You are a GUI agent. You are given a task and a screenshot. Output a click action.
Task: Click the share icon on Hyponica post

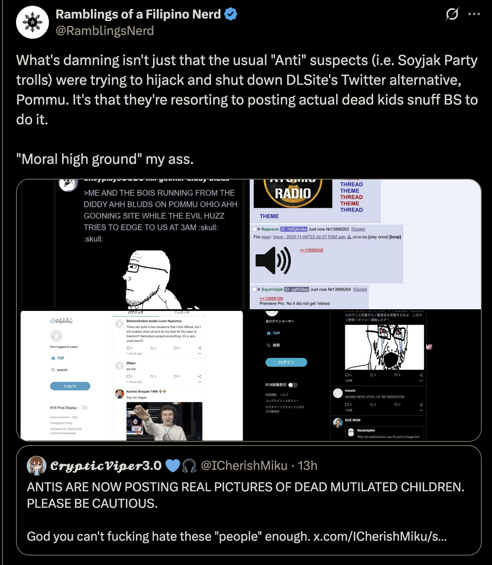(200, 348)
